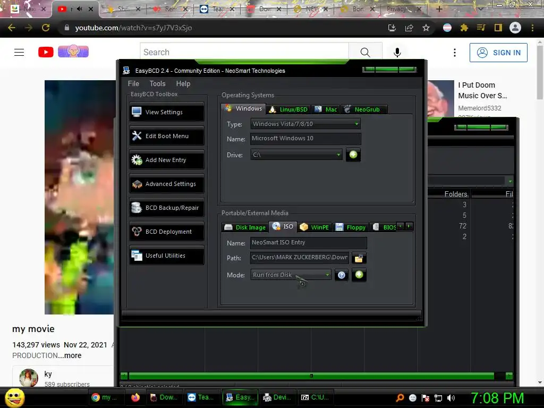Open Firefox from the taskbar
544x408 pixels.
click(135, 397)
